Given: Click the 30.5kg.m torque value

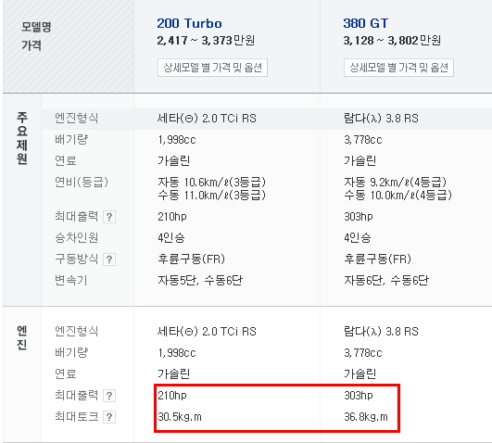Looking at the screenshot, I should point(180,417).
